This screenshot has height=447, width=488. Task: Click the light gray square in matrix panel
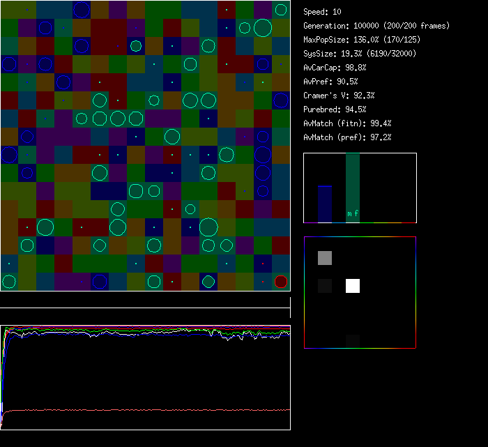tap(325, 258)
